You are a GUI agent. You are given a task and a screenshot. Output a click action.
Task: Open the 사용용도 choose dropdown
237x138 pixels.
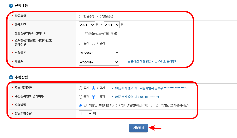99,52
